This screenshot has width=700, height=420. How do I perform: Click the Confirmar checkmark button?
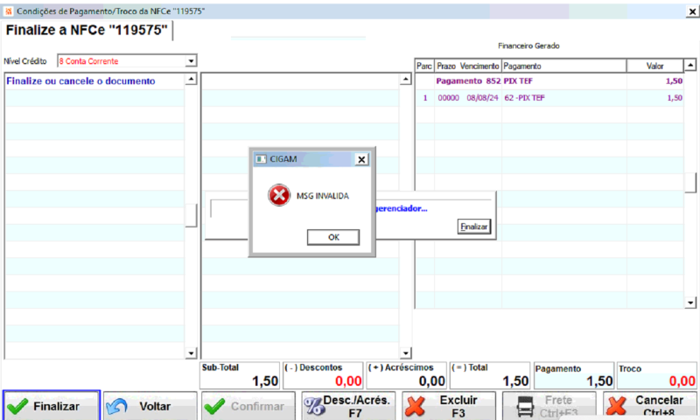(248, 406)
